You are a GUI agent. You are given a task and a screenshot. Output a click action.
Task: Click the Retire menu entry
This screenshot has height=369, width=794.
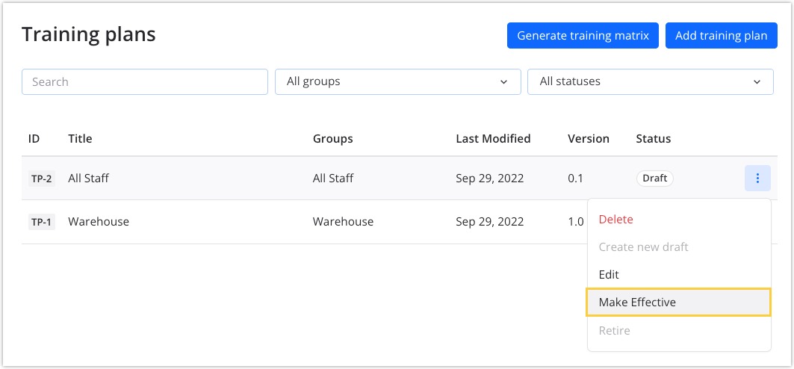tap(614, 330)
